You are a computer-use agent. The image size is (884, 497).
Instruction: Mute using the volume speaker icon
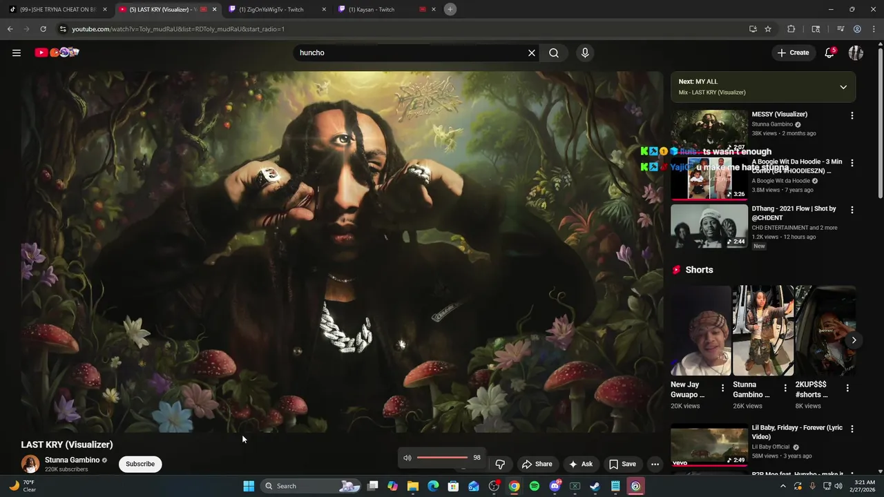click(407, 458)
